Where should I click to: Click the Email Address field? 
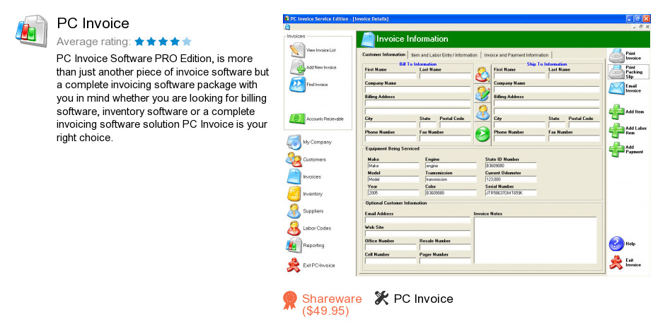(417, 220)
